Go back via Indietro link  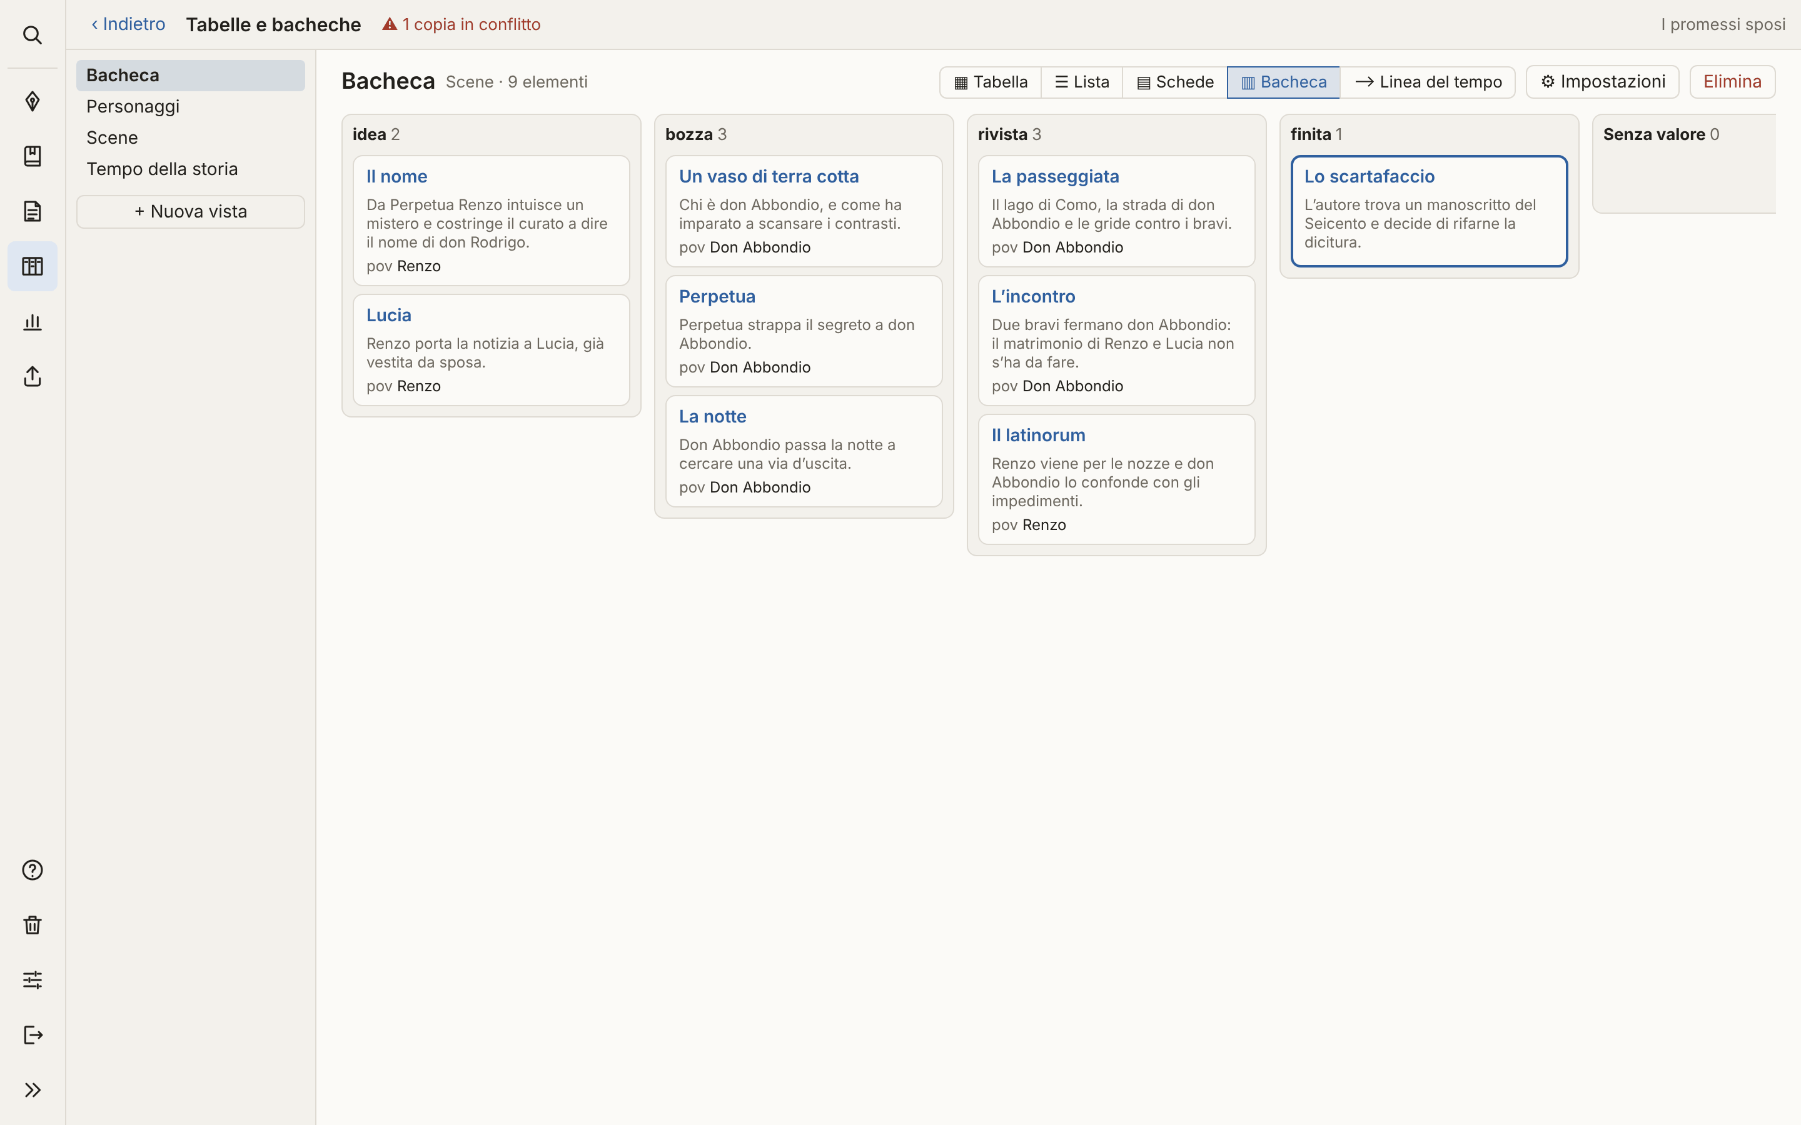[128, 24]
